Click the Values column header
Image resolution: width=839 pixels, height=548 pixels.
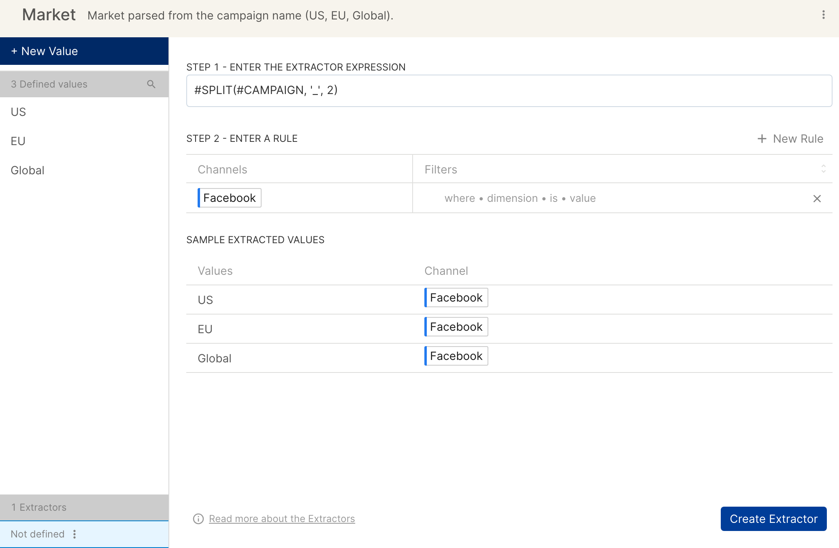point(215,271)
